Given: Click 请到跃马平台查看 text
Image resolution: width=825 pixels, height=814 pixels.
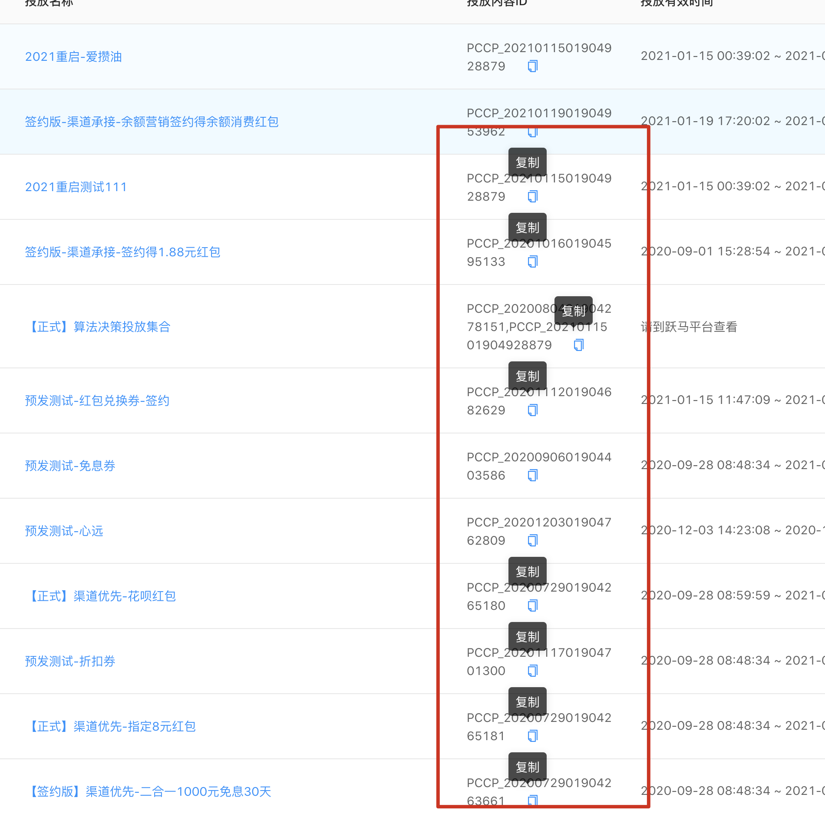Looking at the screenshot, I should pos(689,327).
